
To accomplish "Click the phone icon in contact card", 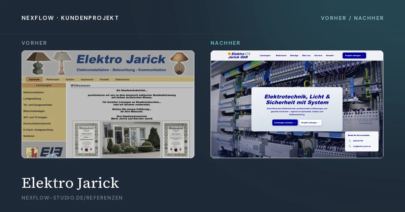I will pyautogui.click(x=350, y=141).
